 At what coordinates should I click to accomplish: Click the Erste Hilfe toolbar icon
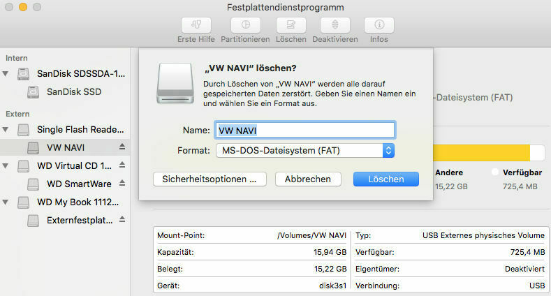tap(196, 25)
